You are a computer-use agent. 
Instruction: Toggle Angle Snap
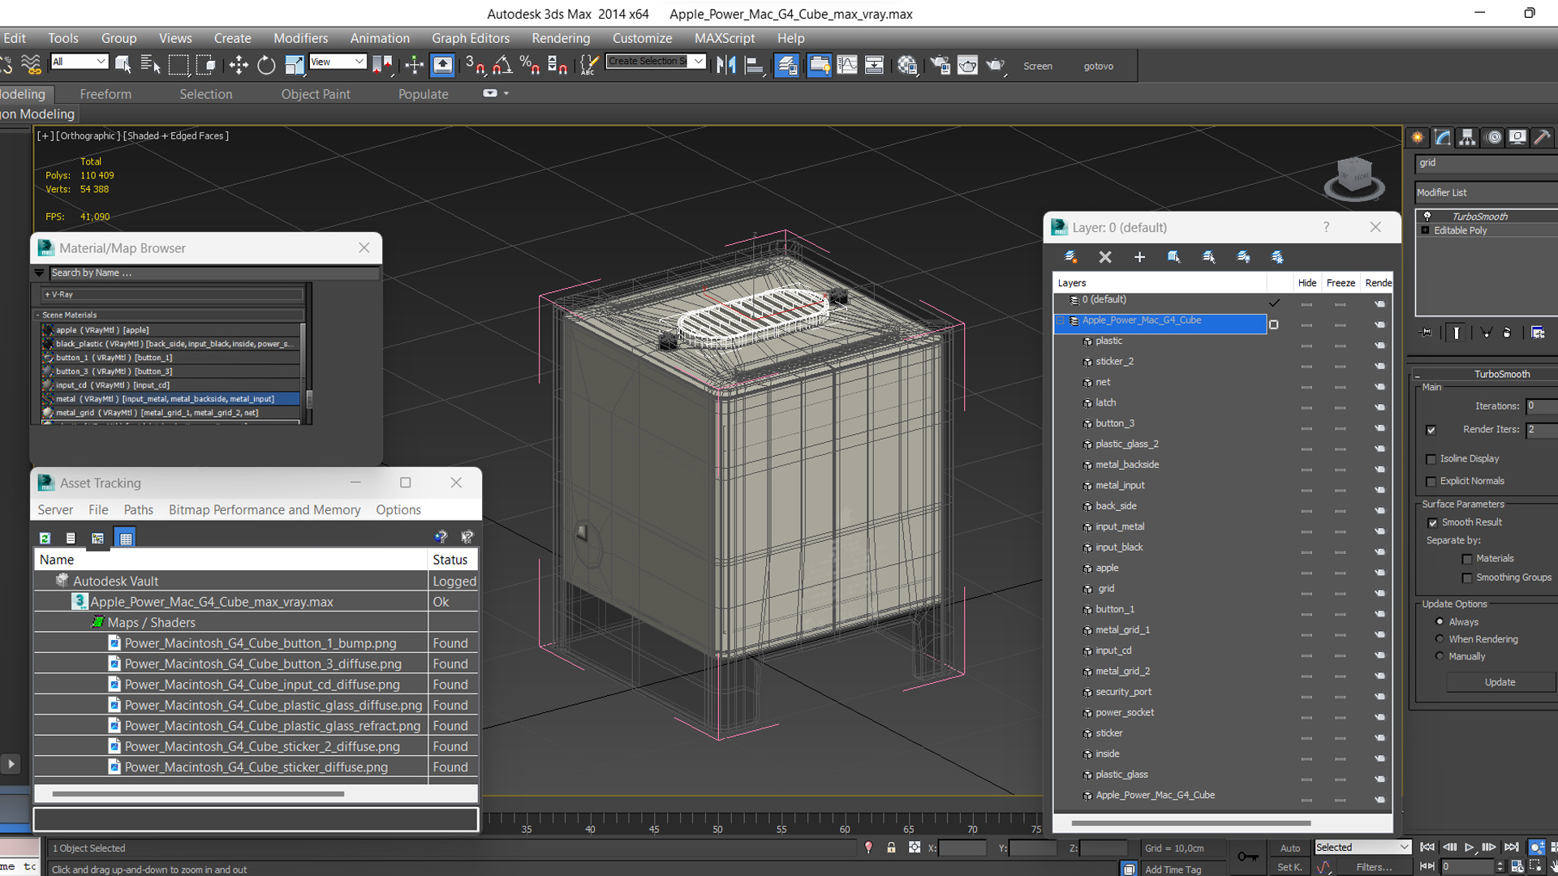pos(503,66)
